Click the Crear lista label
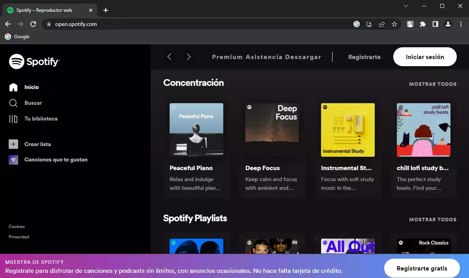469x278 pixels. 37,144
